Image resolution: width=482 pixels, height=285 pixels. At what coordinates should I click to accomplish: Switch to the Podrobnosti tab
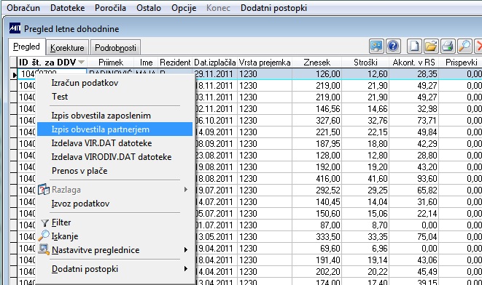click(116, 48)
